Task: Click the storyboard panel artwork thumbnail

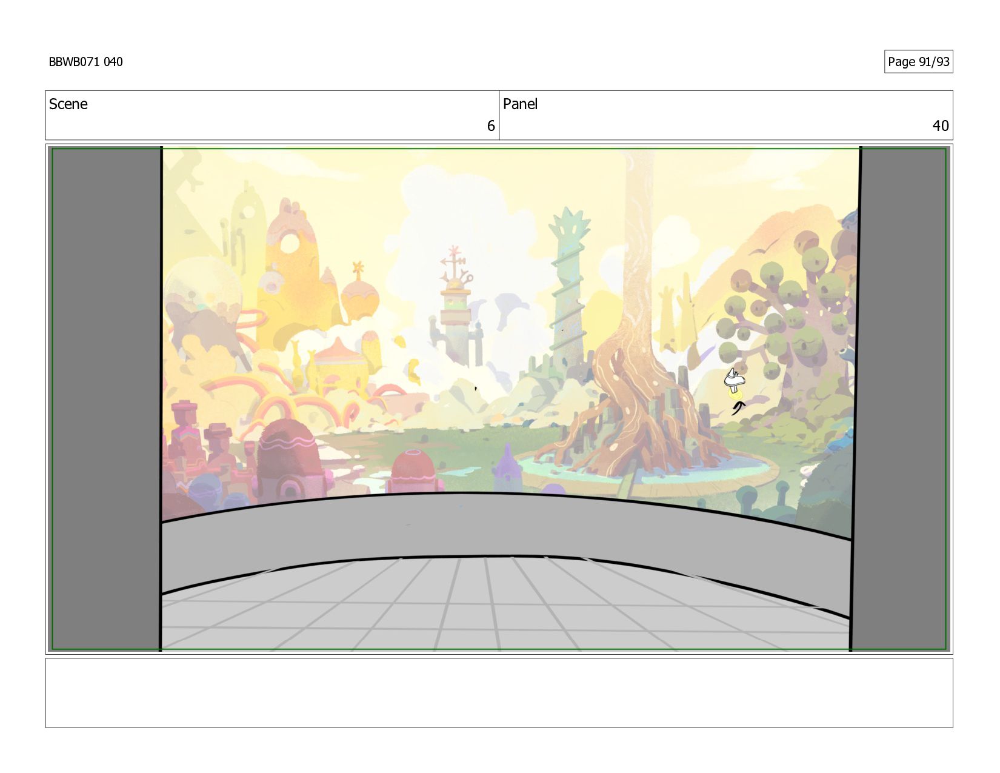Action: [499, 399]
